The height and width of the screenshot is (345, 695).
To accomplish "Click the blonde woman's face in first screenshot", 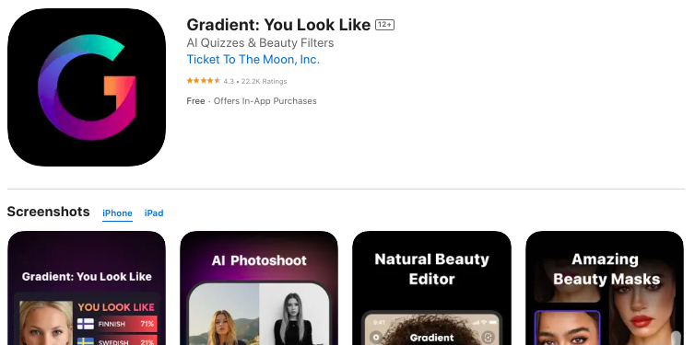I will (46, 324).
